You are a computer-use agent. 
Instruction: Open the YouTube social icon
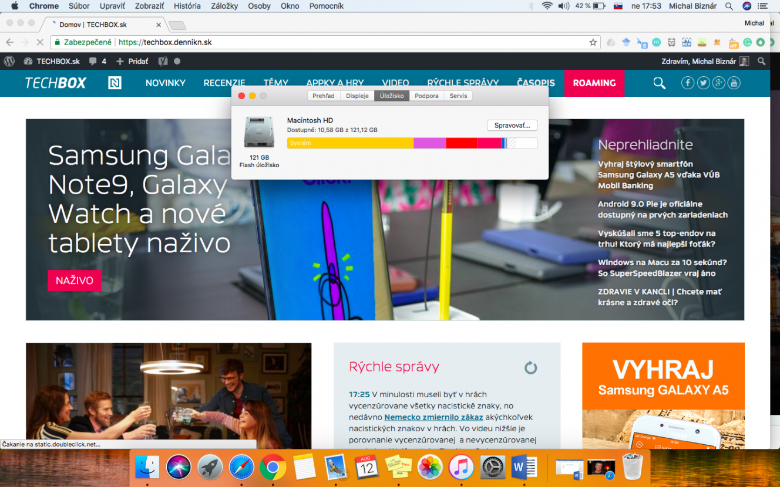[734, 83]
